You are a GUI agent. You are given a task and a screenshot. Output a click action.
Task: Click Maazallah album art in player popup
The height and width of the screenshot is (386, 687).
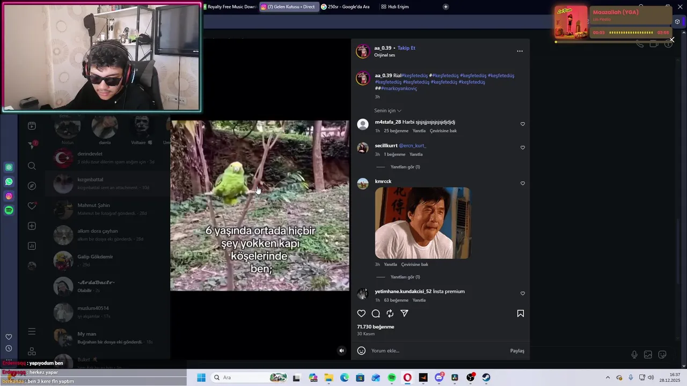coord(571,22)
